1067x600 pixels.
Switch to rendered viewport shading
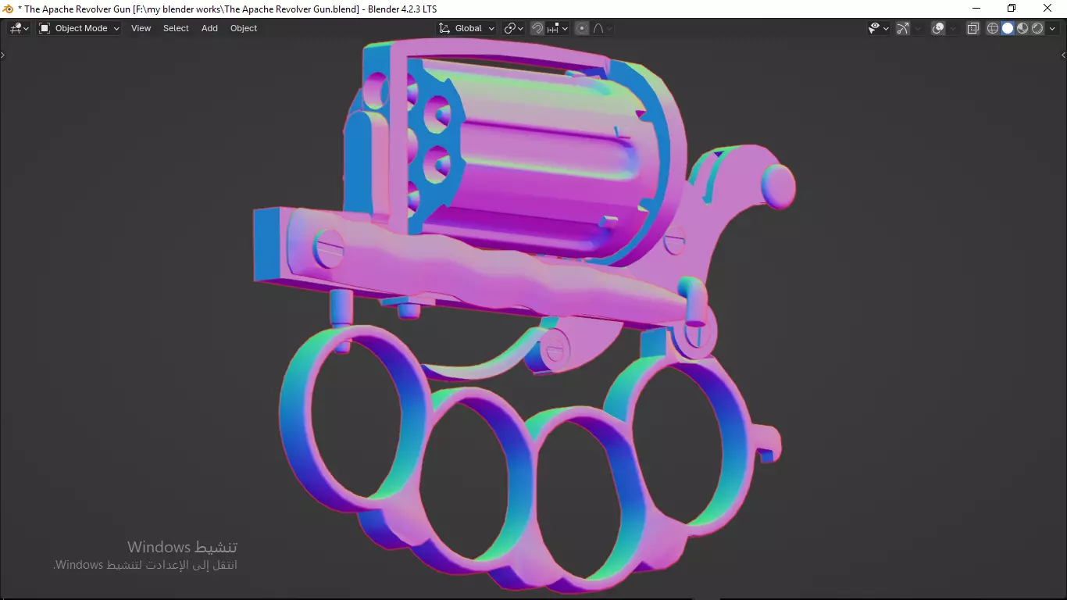pyautogui.click(x=1037, y=28)
